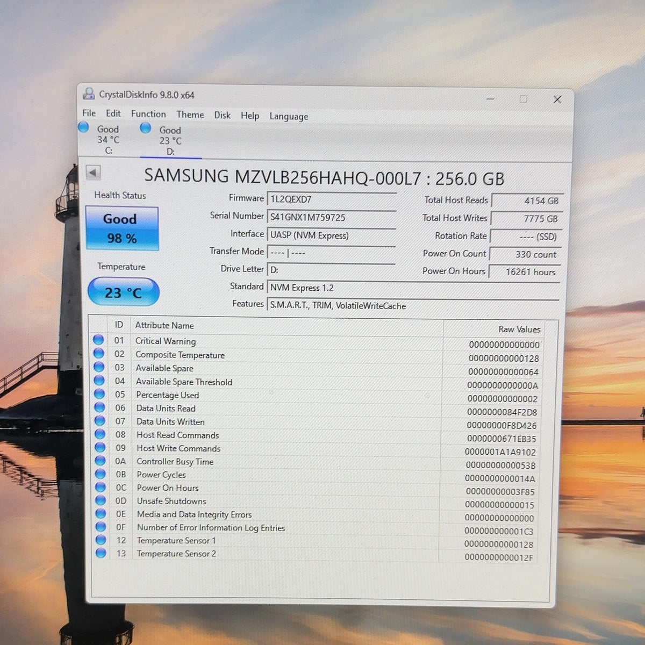This screenshot has width=645, height=645.
Task: Click the status circle for Controller Busy Time
Action: [100, 461]
